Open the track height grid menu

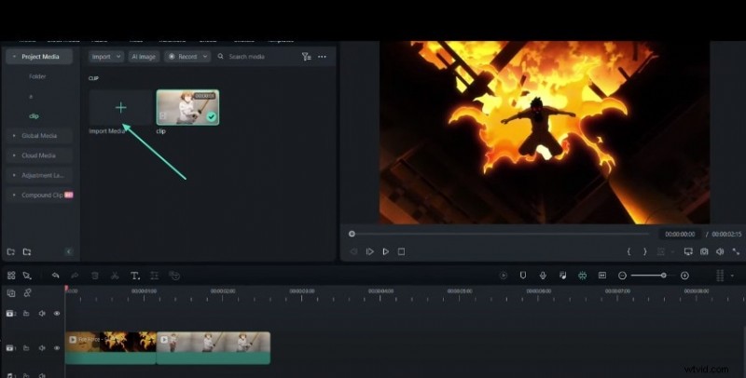[720, 276]
